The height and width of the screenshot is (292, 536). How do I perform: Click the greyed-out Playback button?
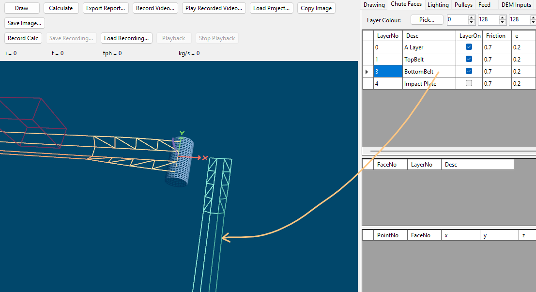click(x=174, y=38)
